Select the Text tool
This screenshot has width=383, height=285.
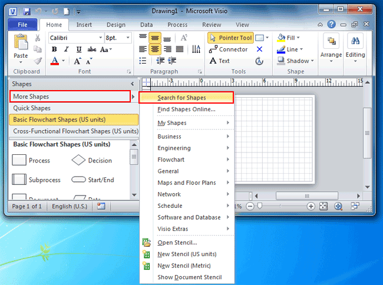[219, 61]
